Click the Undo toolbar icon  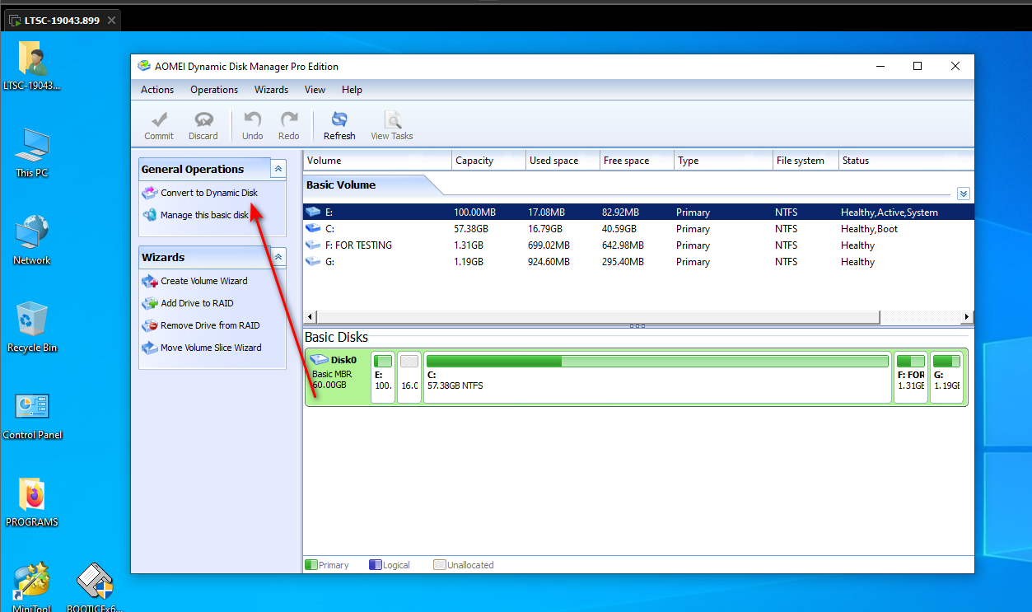point(252,119)
